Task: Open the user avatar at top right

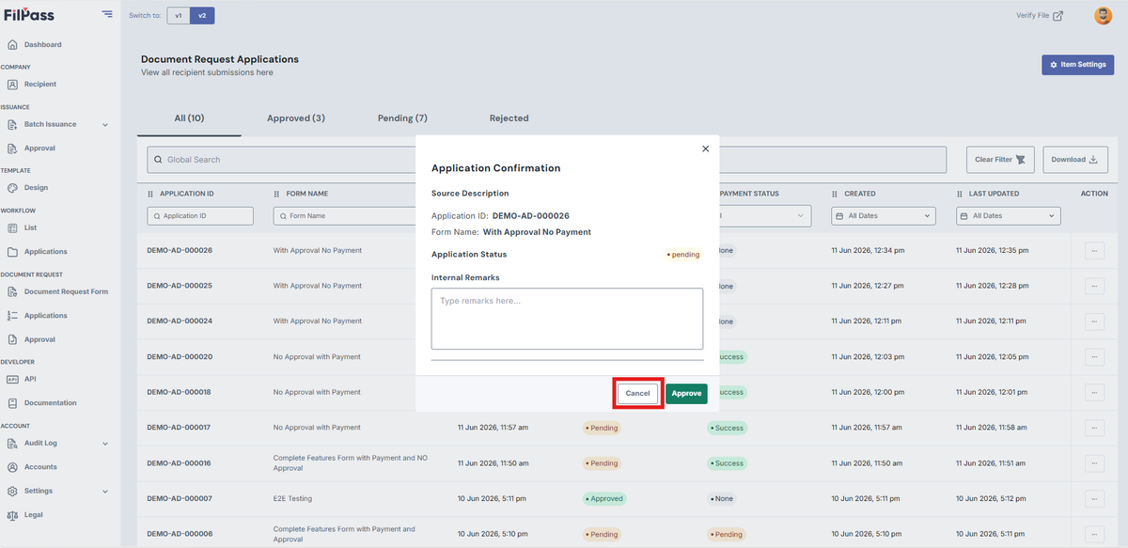Action: tap(1103, 15)
